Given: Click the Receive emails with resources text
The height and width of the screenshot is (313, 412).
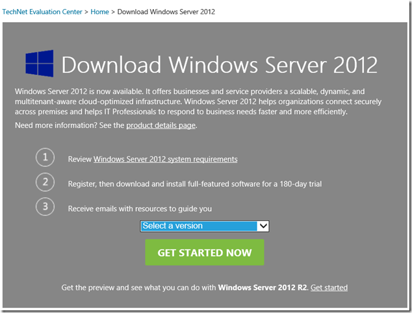Looking at the screenshot, I should coord(140,208).
